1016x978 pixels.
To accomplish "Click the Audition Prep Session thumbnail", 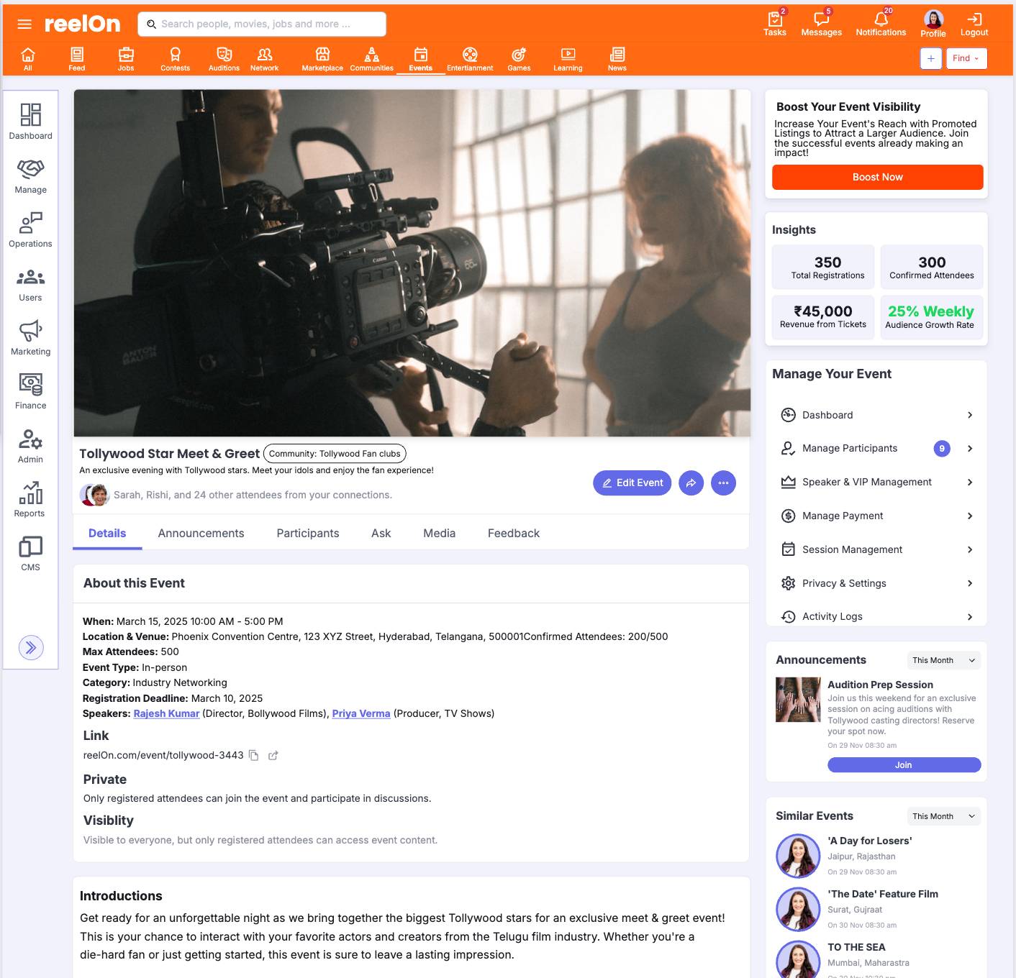I will (798, 700).
